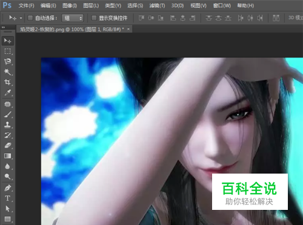Screen dimensions: 303x225
Task: Open the 图像(I) menu
Action: point(70,5)
